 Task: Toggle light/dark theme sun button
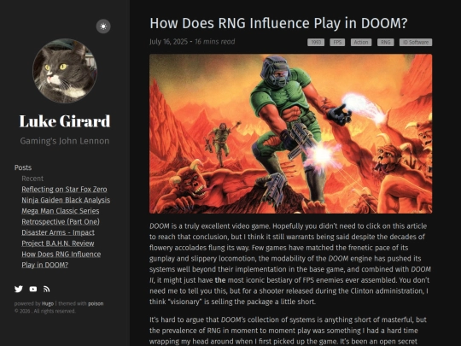click(x=103, y=26)
